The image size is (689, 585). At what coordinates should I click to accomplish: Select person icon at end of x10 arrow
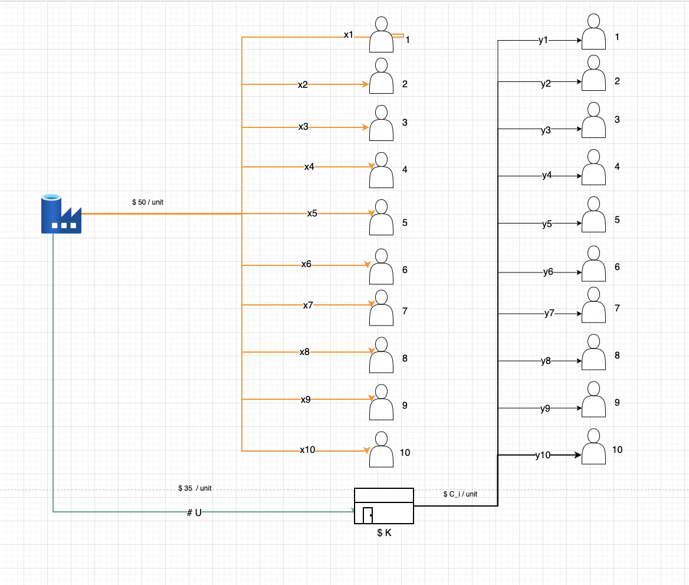tap(382, 449)
